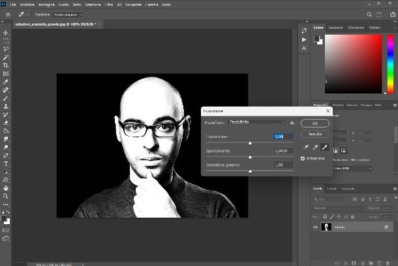This screenshot has height=266, width=398.
Task: Open the Predefinito preset dropdown
Action: click(x=257, y=122)
